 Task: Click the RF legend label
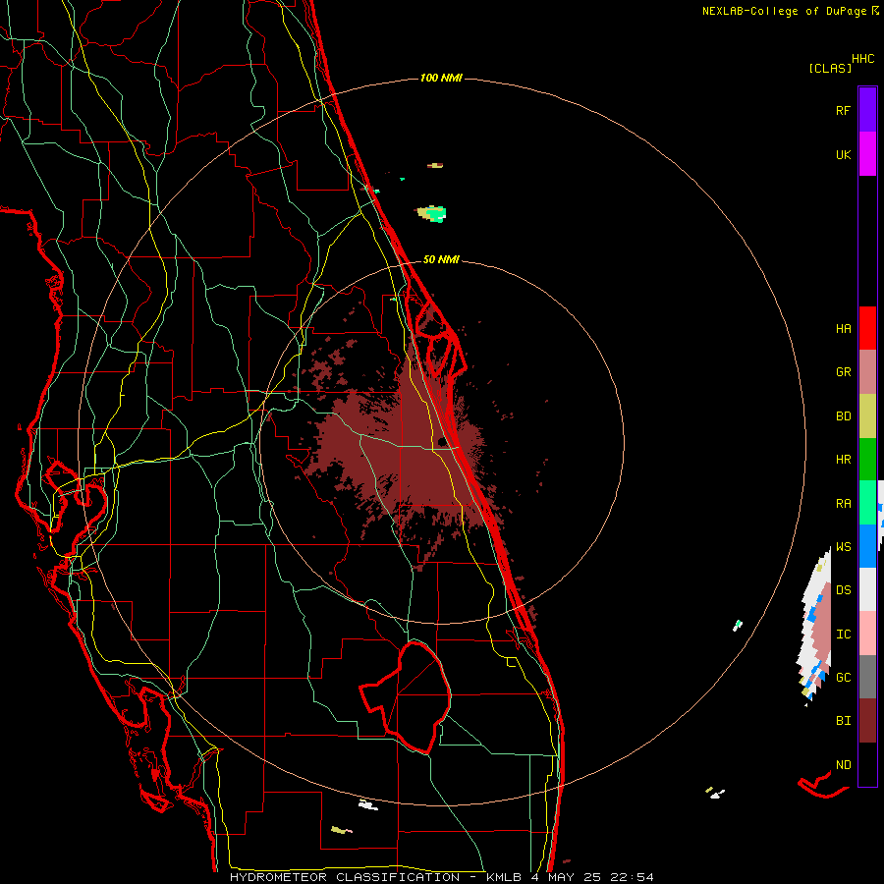(843, 110)
